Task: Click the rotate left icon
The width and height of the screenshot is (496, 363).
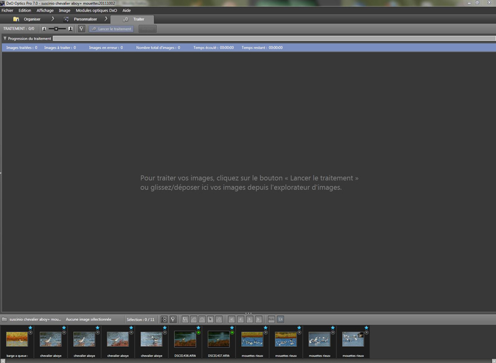Action: coord(193,320)
